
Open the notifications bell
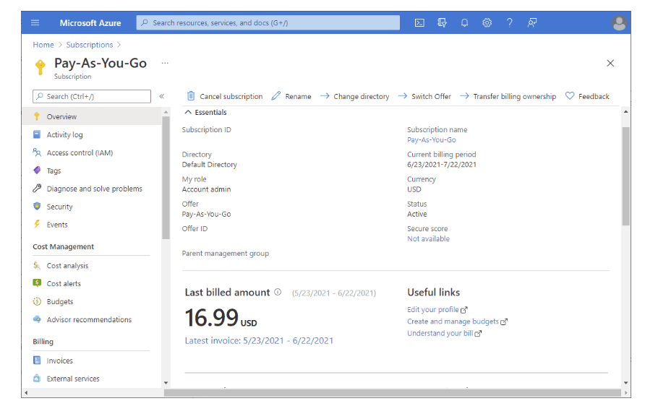pos(464,22)
